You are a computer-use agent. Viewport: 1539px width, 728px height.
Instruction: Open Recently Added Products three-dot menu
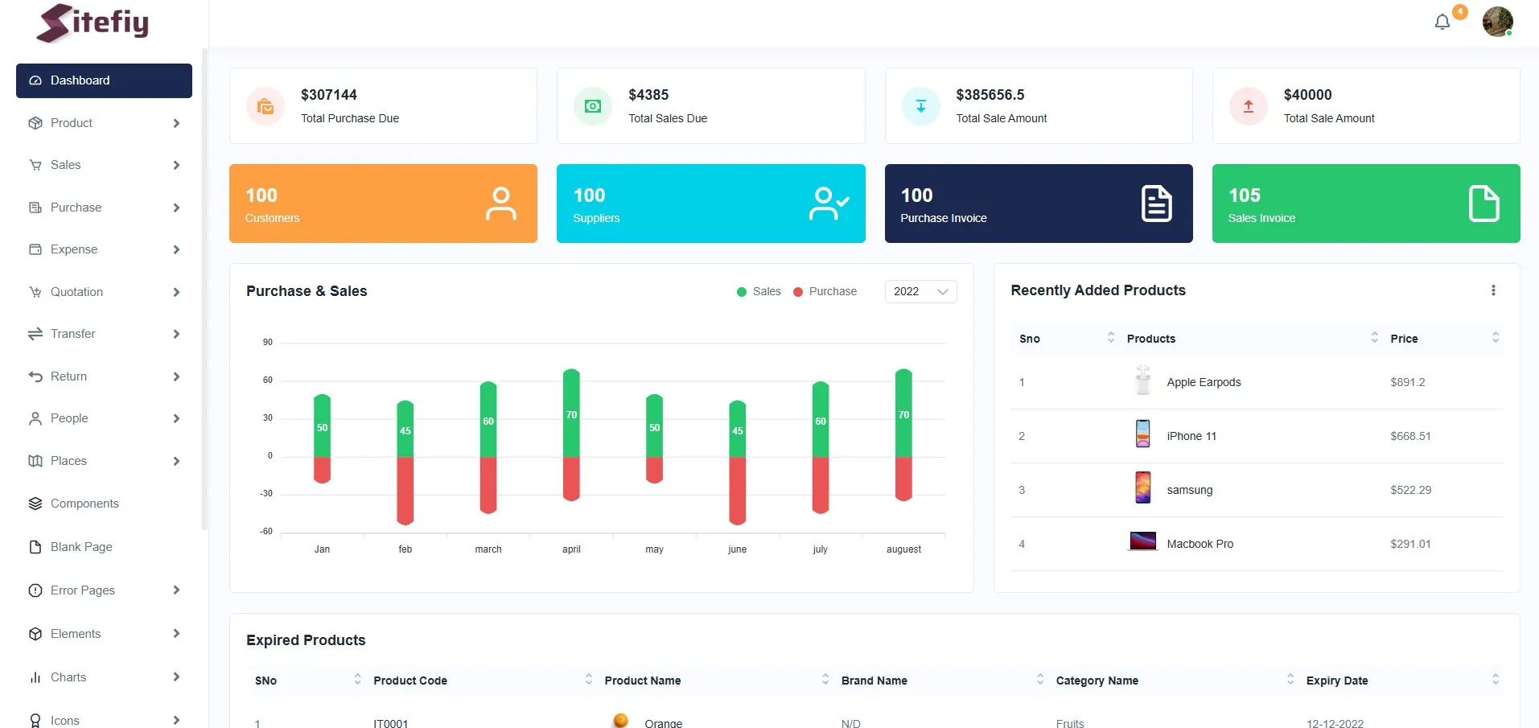point(1493,290)
